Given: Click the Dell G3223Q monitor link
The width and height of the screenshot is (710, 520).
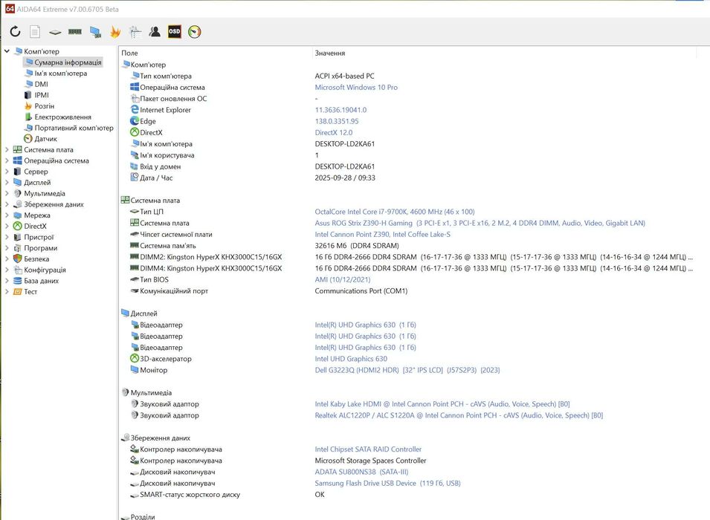Looking at the screenshot, I should pyautogui.click(x=407, y=370).
